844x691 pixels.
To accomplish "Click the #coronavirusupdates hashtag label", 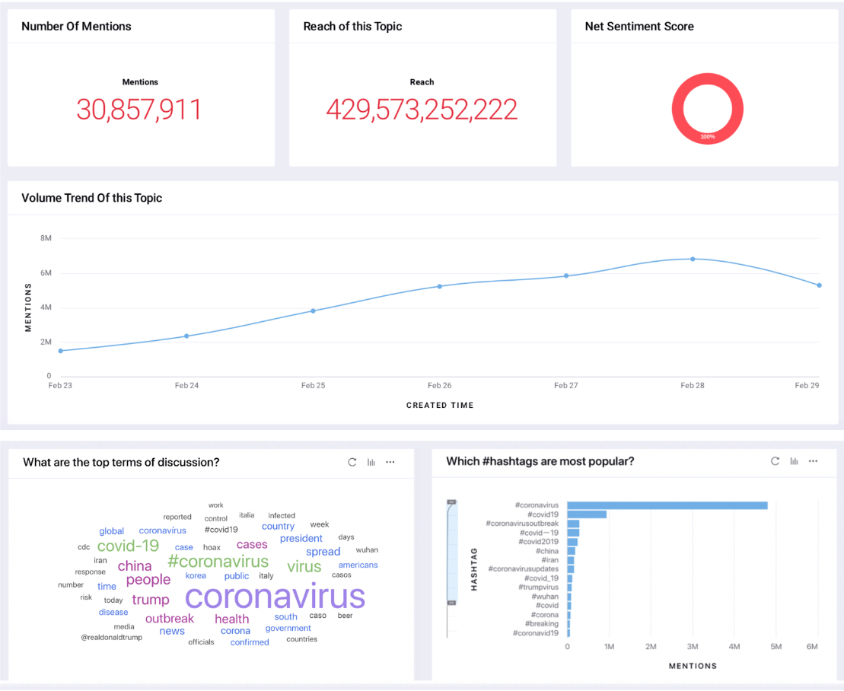I will [x=523, y=568].
